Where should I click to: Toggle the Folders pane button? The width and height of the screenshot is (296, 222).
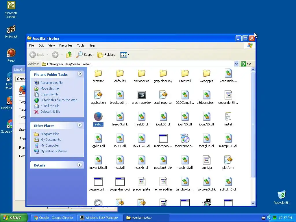click(106, 55)
